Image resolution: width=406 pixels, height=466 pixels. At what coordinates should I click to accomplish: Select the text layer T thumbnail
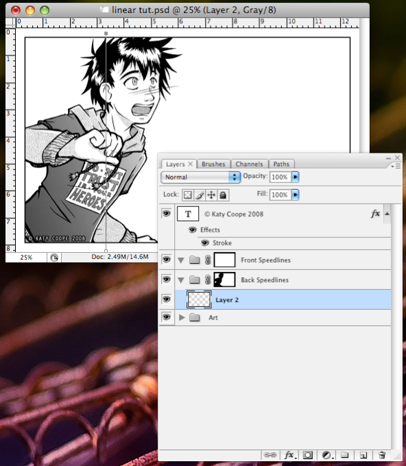point(188,214)
